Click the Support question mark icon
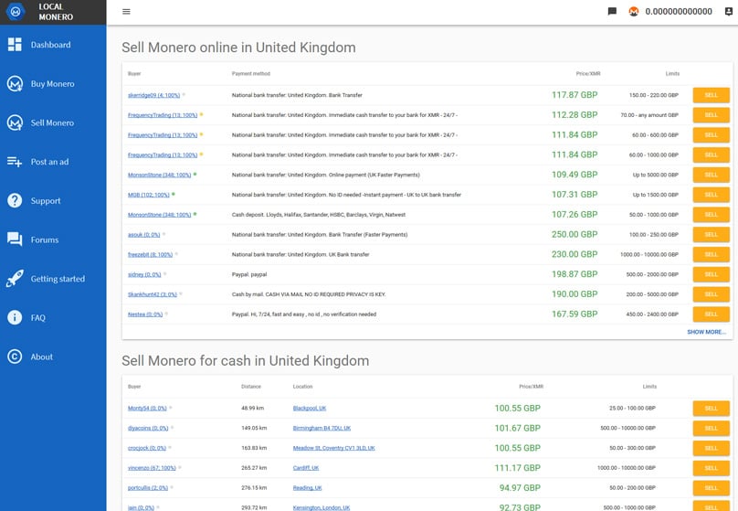 pos(15,200)
